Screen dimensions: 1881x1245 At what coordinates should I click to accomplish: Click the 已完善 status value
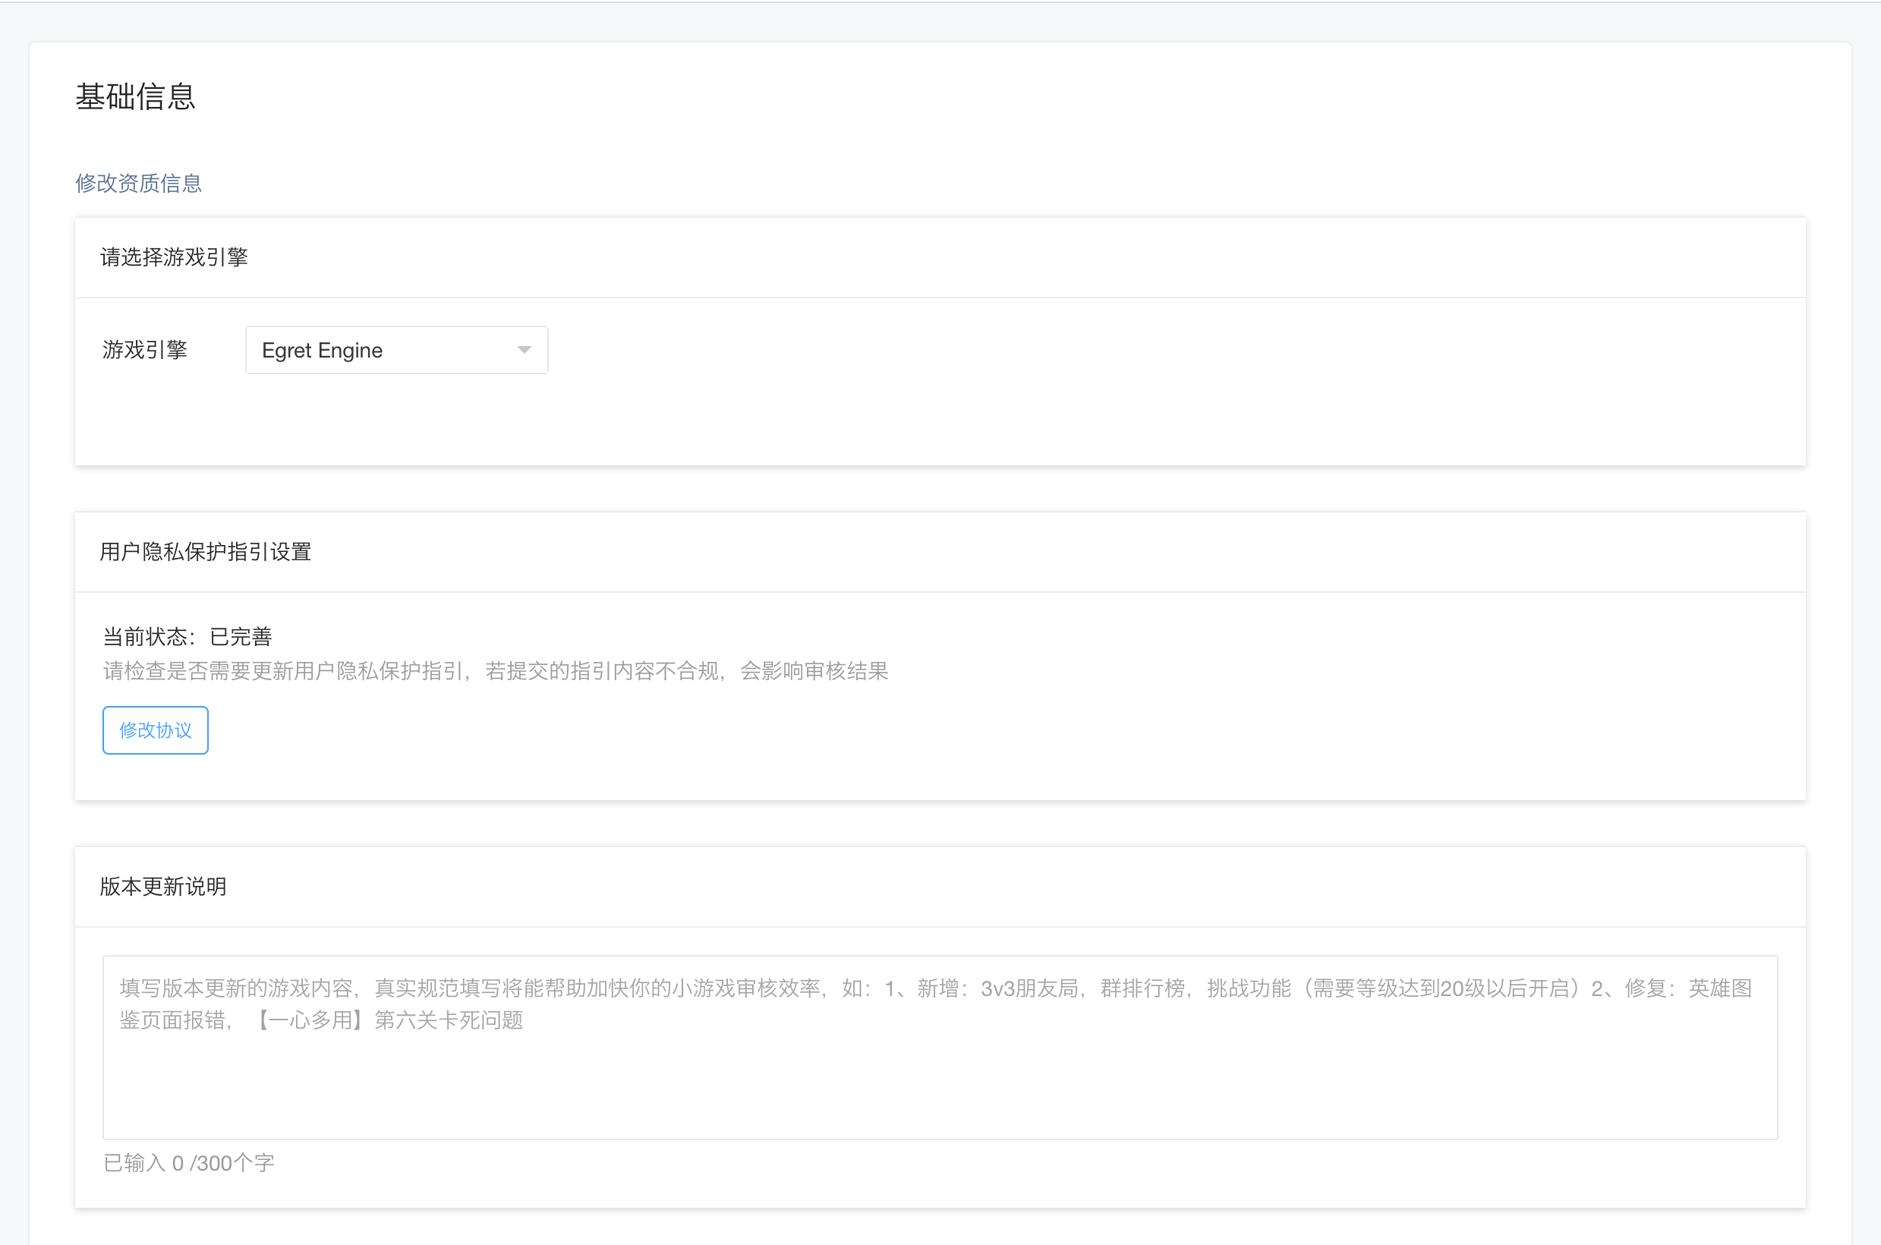tap(241, 637)
